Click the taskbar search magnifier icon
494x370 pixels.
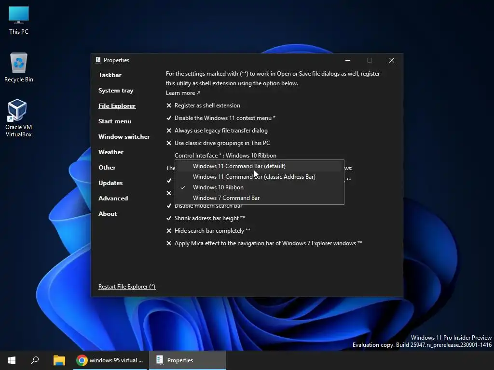coord(35,360)
